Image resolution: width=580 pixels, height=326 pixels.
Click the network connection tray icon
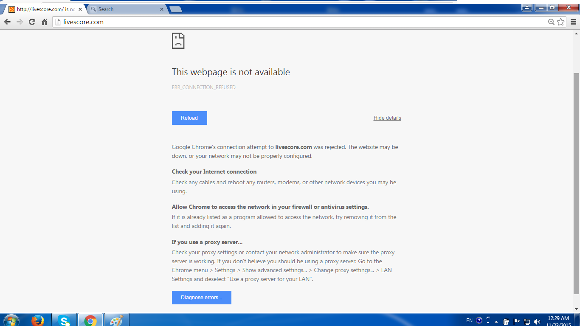pyautogui.click(x=527, y=321)
